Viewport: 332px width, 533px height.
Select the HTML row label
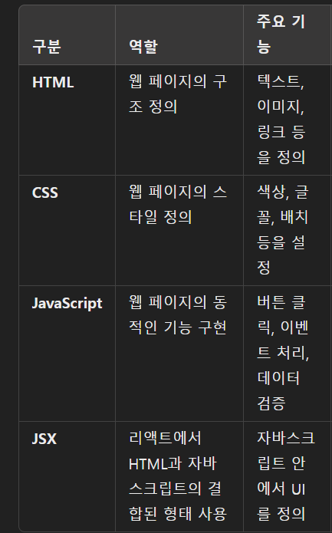pos(53,82)
